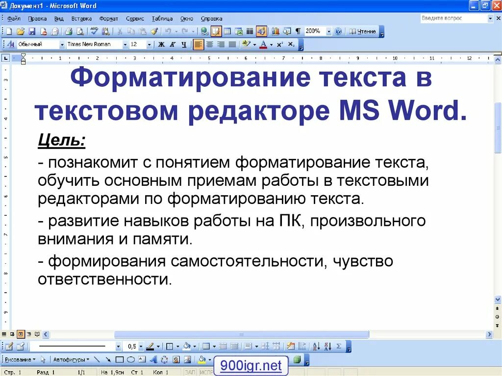Click the font color red A swatch

pos(263,44)
